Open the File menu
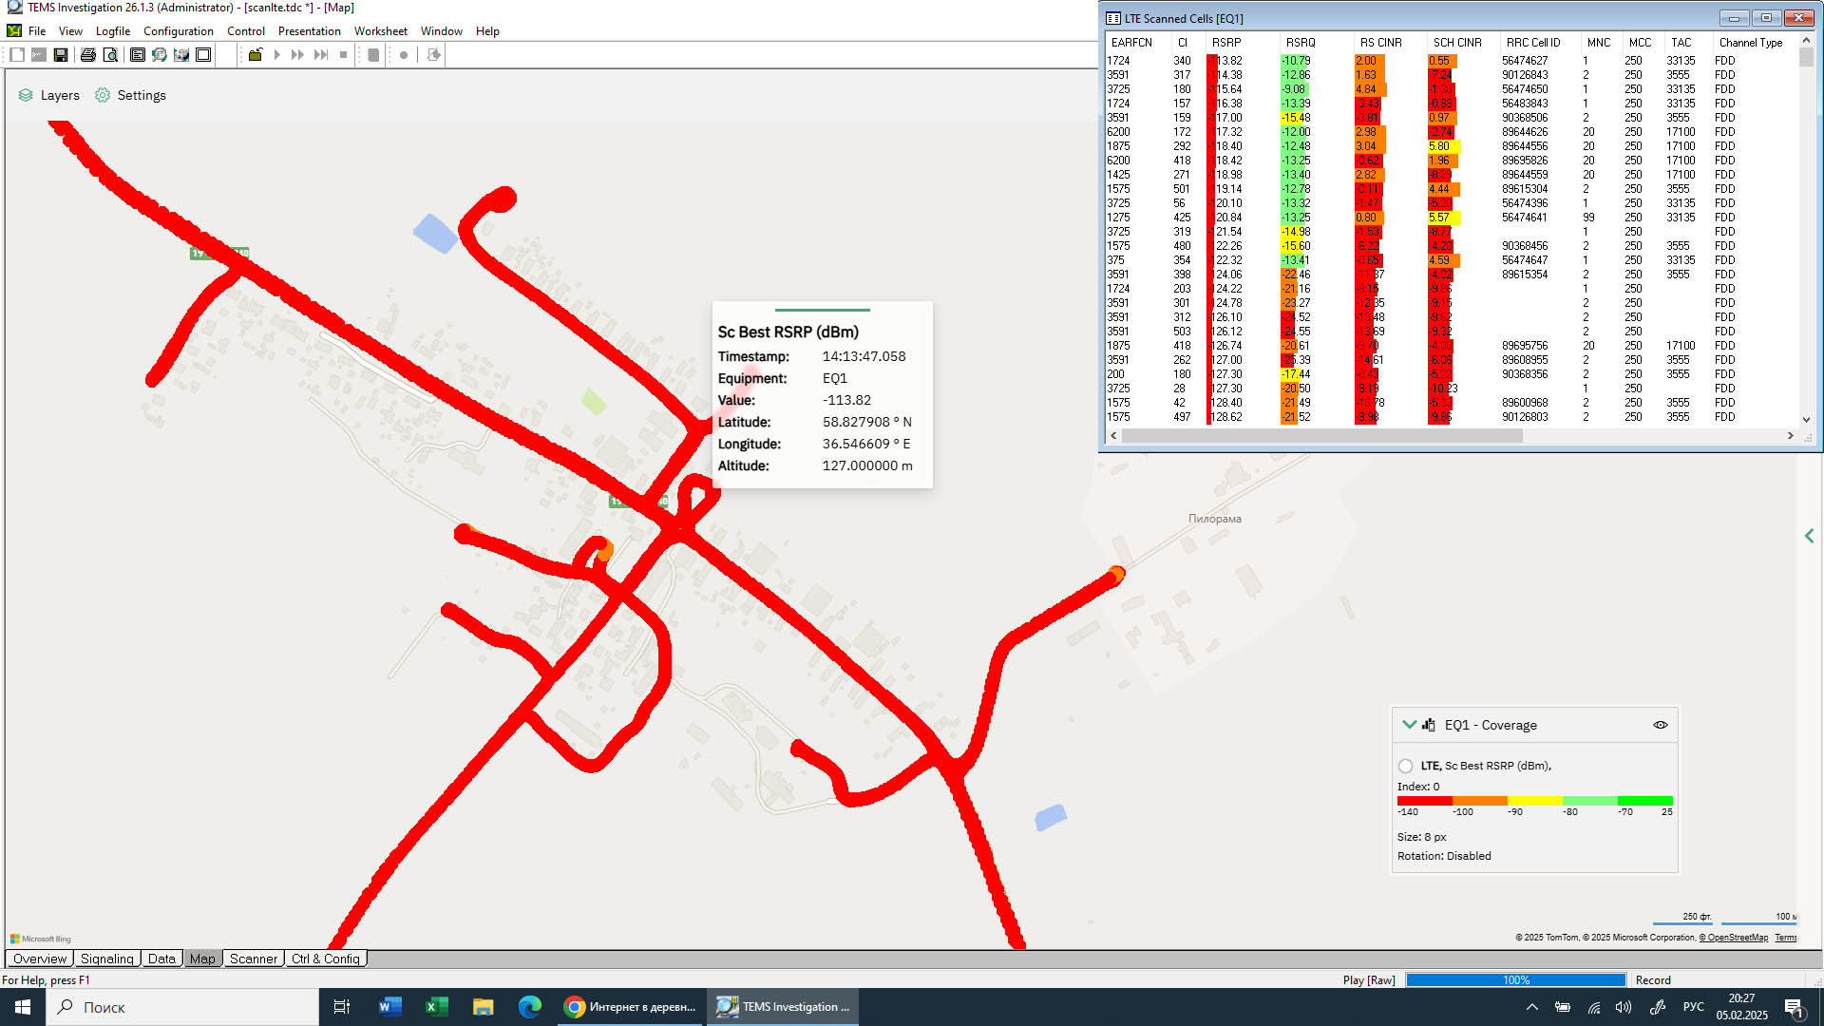Image resolution: width=1824 pixels, height=1026 pixels. pyautogui.click(x=37, y=31)
